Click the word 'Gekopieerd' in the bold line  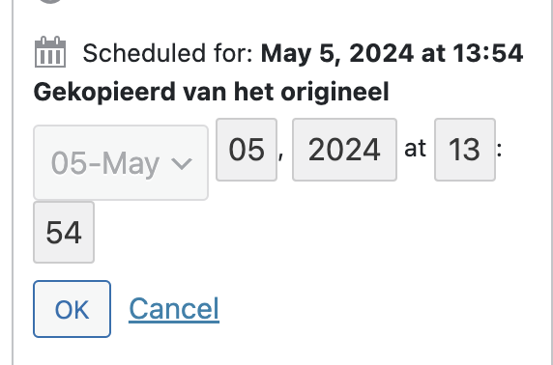(x=104, y=92)
